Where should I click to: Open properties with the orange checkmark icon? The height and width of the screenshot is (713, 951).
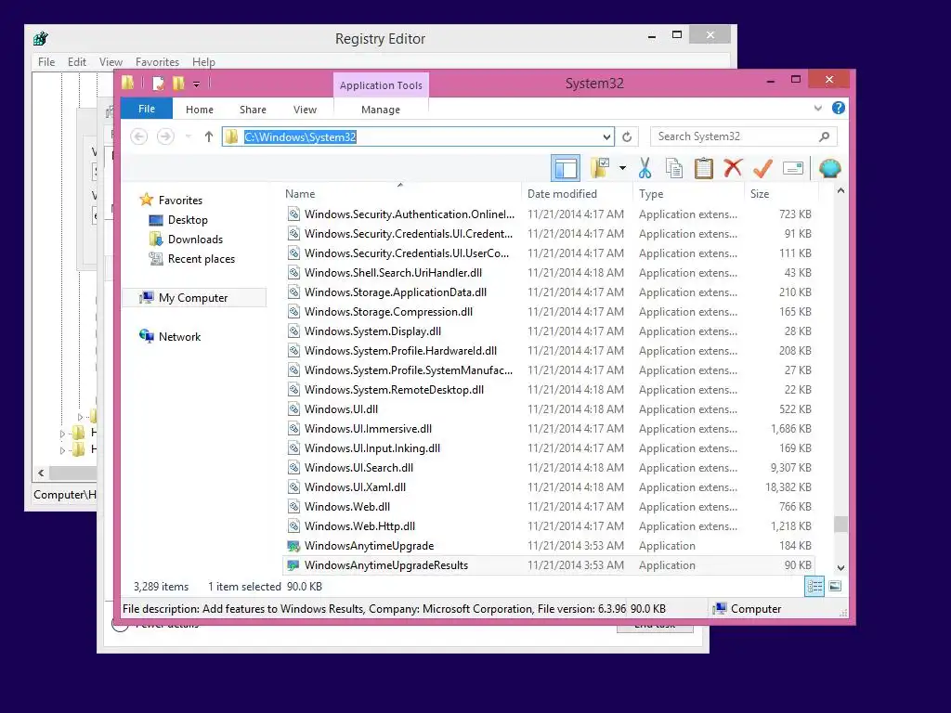coord(762,168)
